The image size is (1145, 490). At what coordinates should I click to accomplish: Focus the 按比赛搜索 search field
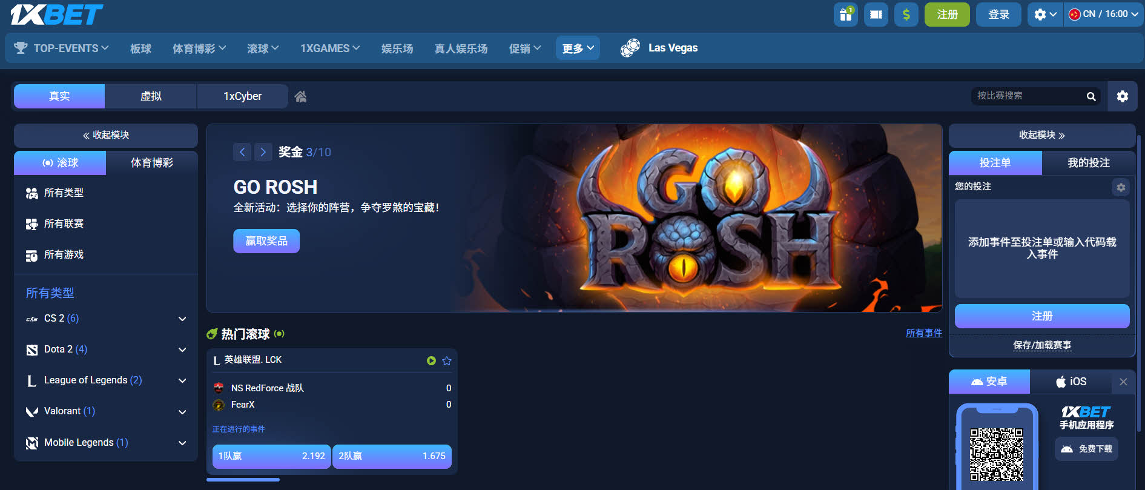click(1028, 96)
